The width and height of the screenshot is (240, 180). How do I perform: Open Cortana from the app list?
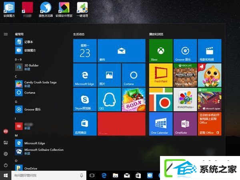25,92
